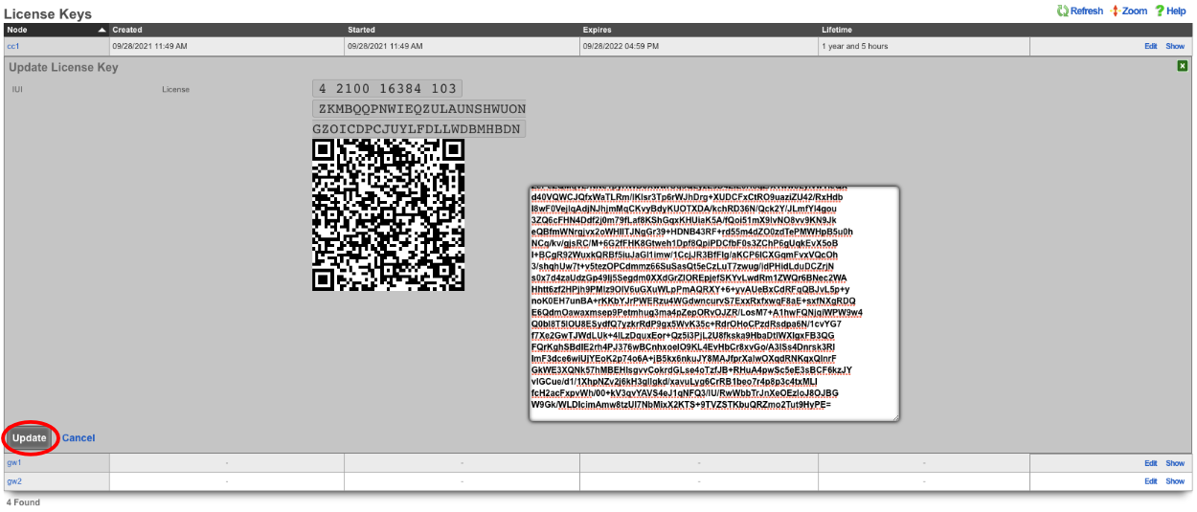The width and height of the screenshot is (1197, 512).
Task: Click the License Keys heading
Action: [48, 13]
